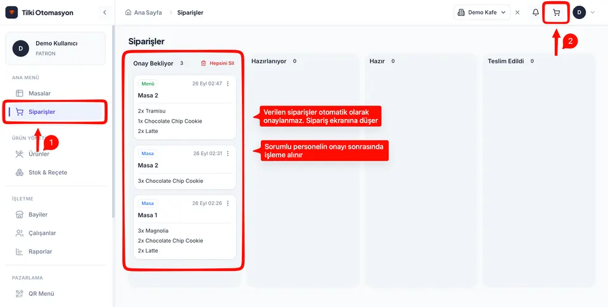The width and height of the screenshot is (608, 307).
Task: Open options menu for 02:31 Masa 2 order
Action: 228,153
